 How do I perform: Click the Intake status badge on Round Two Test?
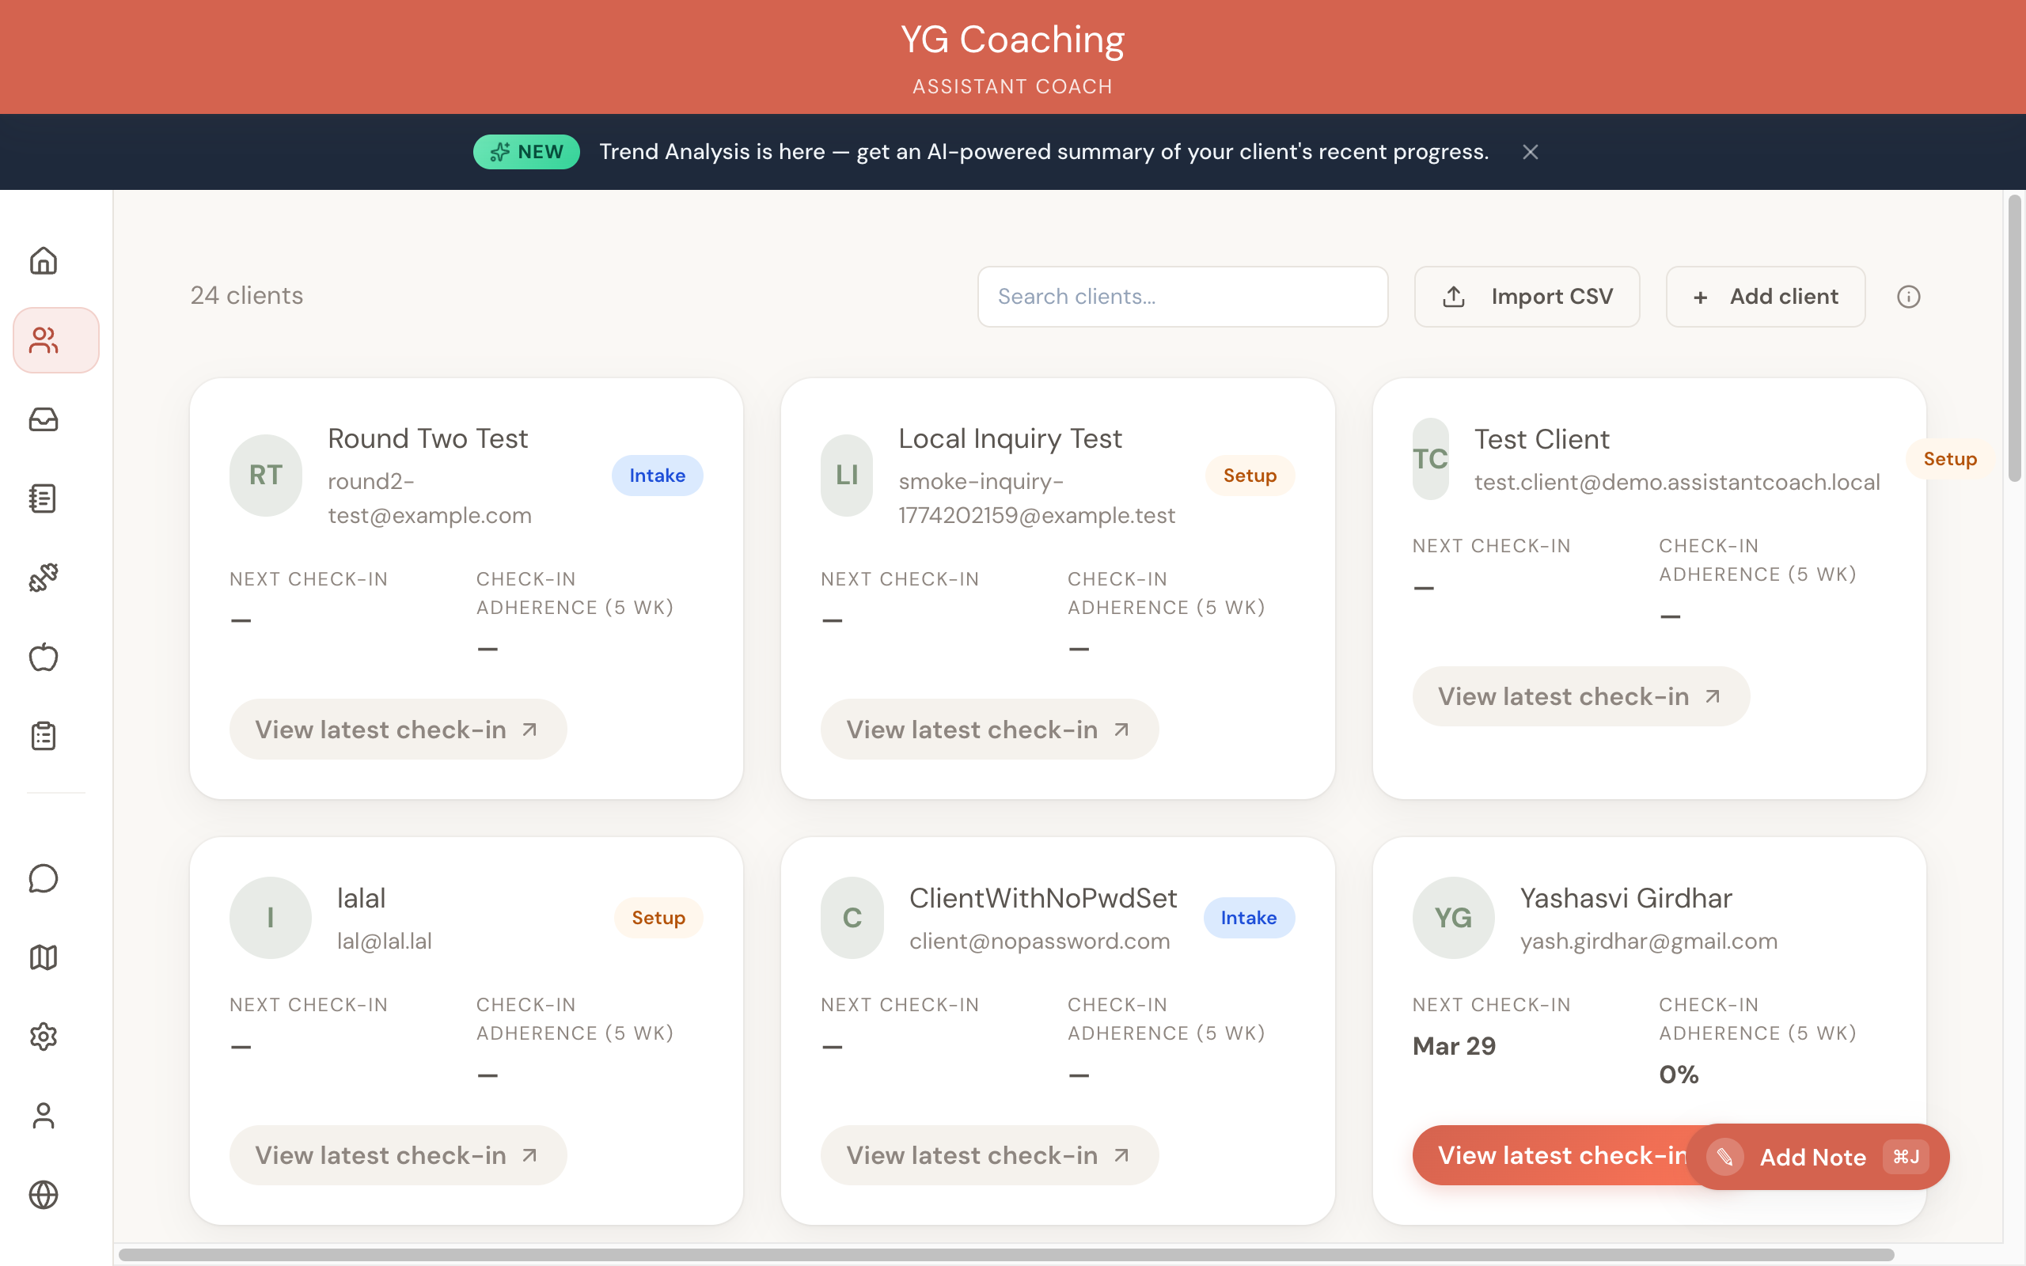tap(657, 475)
